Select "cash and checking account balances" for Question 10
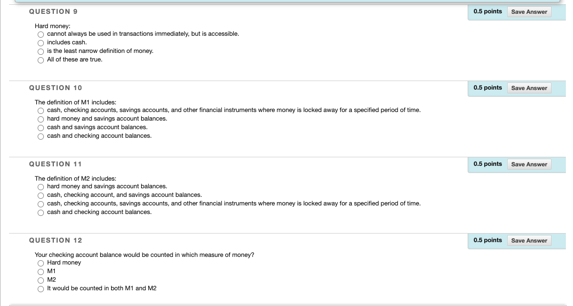The height and width of the screenshot is (306, 573). click(41, 136)
